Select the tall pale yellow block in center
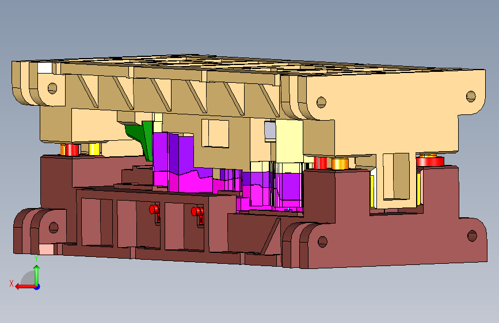This screenshot has width=499, height=323. pyautogui.click(x=289, y=141)
